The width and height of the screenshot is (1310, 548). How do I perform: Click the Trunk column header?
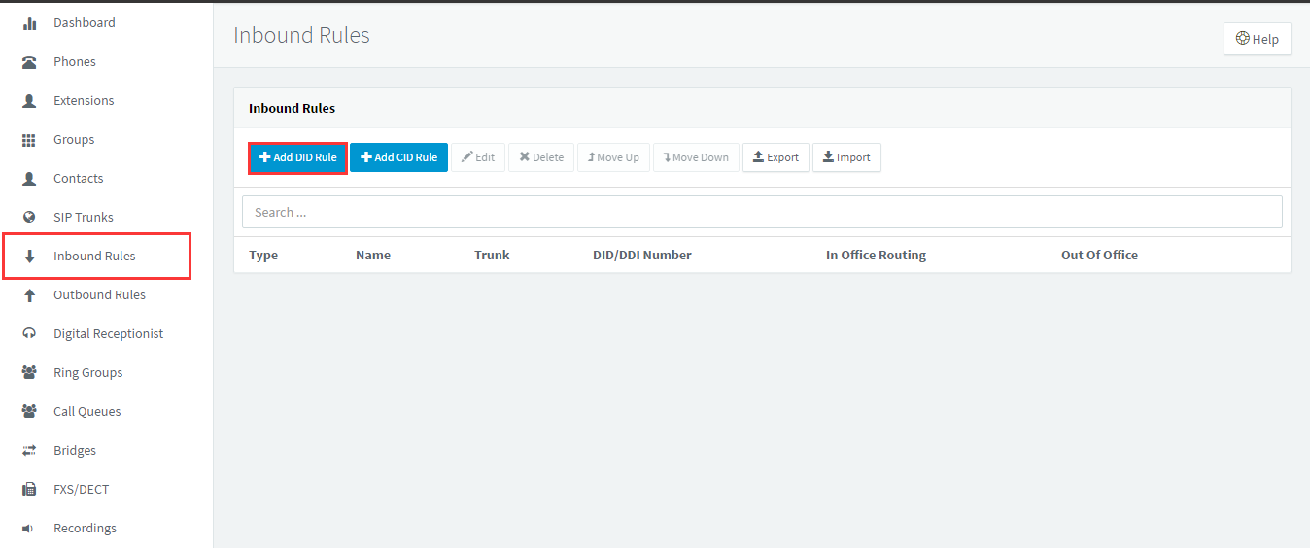click(x=492, y=255)
